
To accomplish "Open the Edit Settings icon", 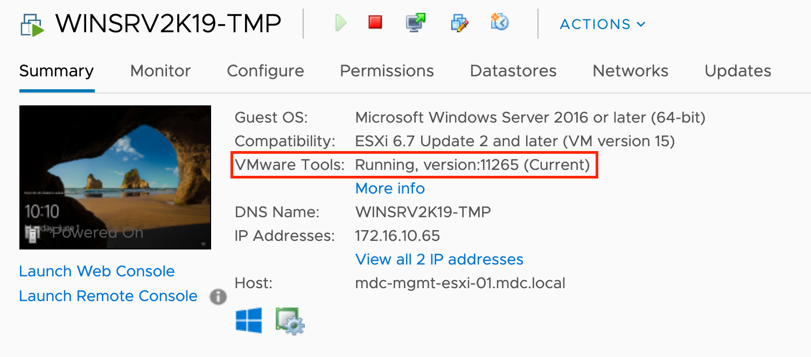I will (459, 23).
